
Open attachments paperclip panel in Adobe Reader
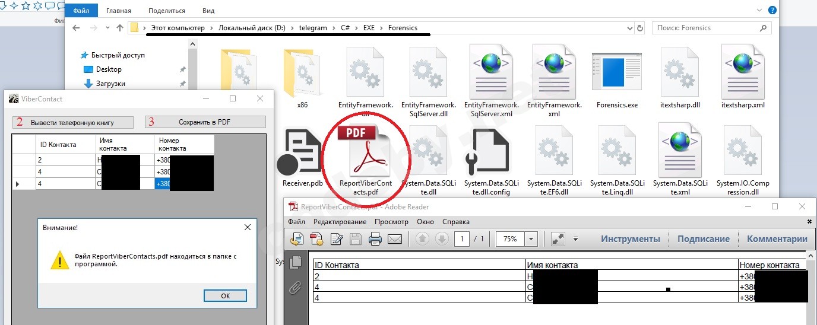(x=295, y=288)
